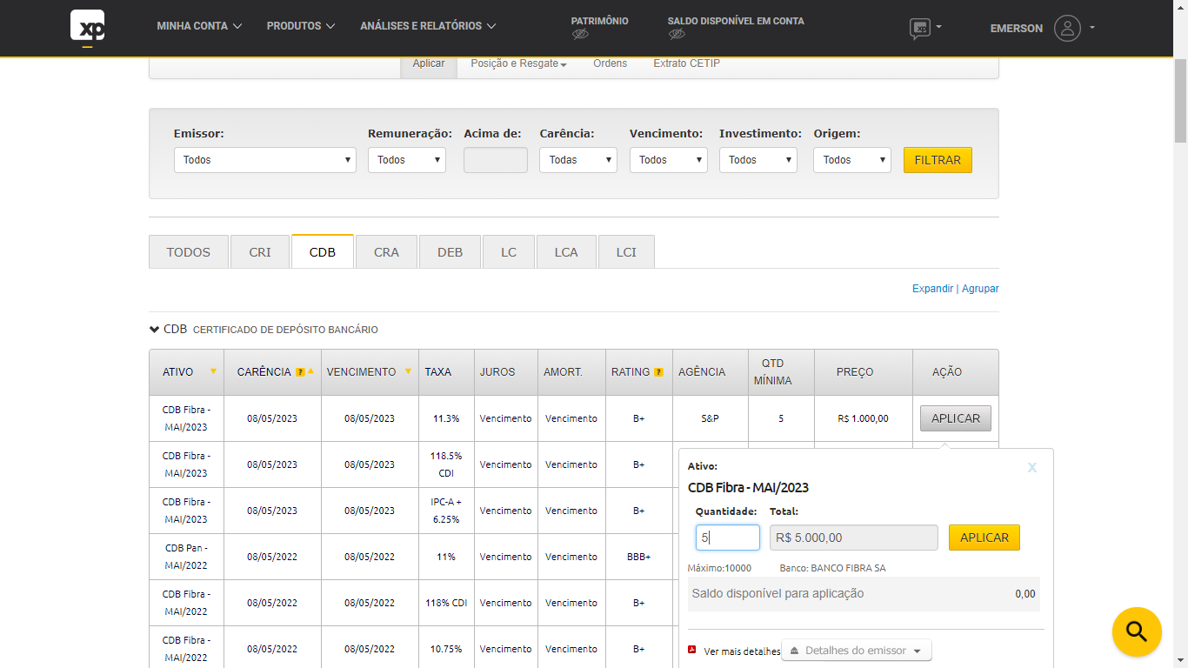Click the yellow FILTRAR button
1188x668 pixels.
click(x=938, y=160)
